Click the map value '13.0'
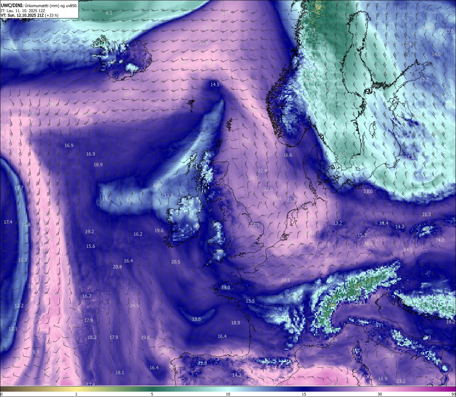Viewport: 456px width, 397px height. [x=226, y=287]
